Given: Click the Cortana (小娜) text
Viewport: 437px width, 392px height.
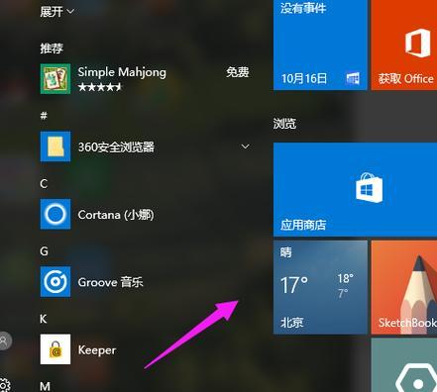Looking at the screenshot, I should tap(116, 215).
